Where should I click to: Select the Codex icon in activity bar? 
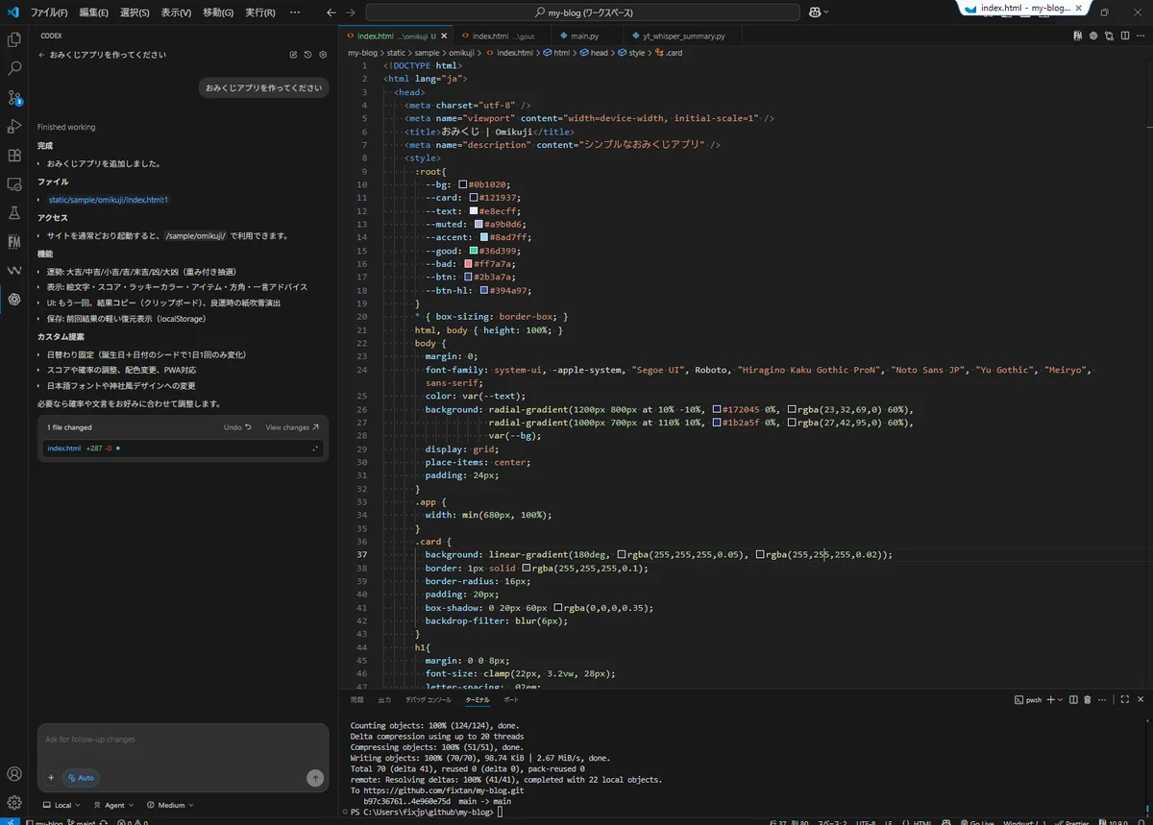[x=14, y=299]
